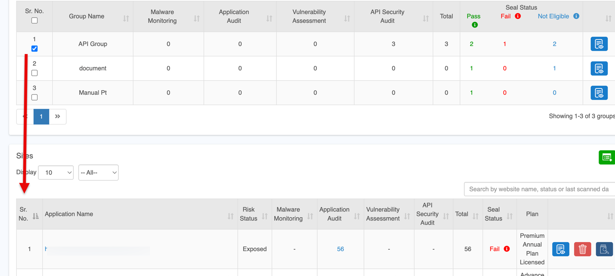
Task: Open the Application Audit count 56 link
Action: [x=340, y=249]
